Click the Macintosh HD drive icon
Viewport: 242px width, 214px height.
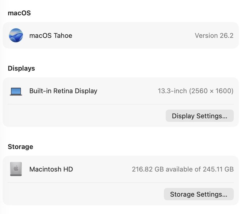[16, 169]
